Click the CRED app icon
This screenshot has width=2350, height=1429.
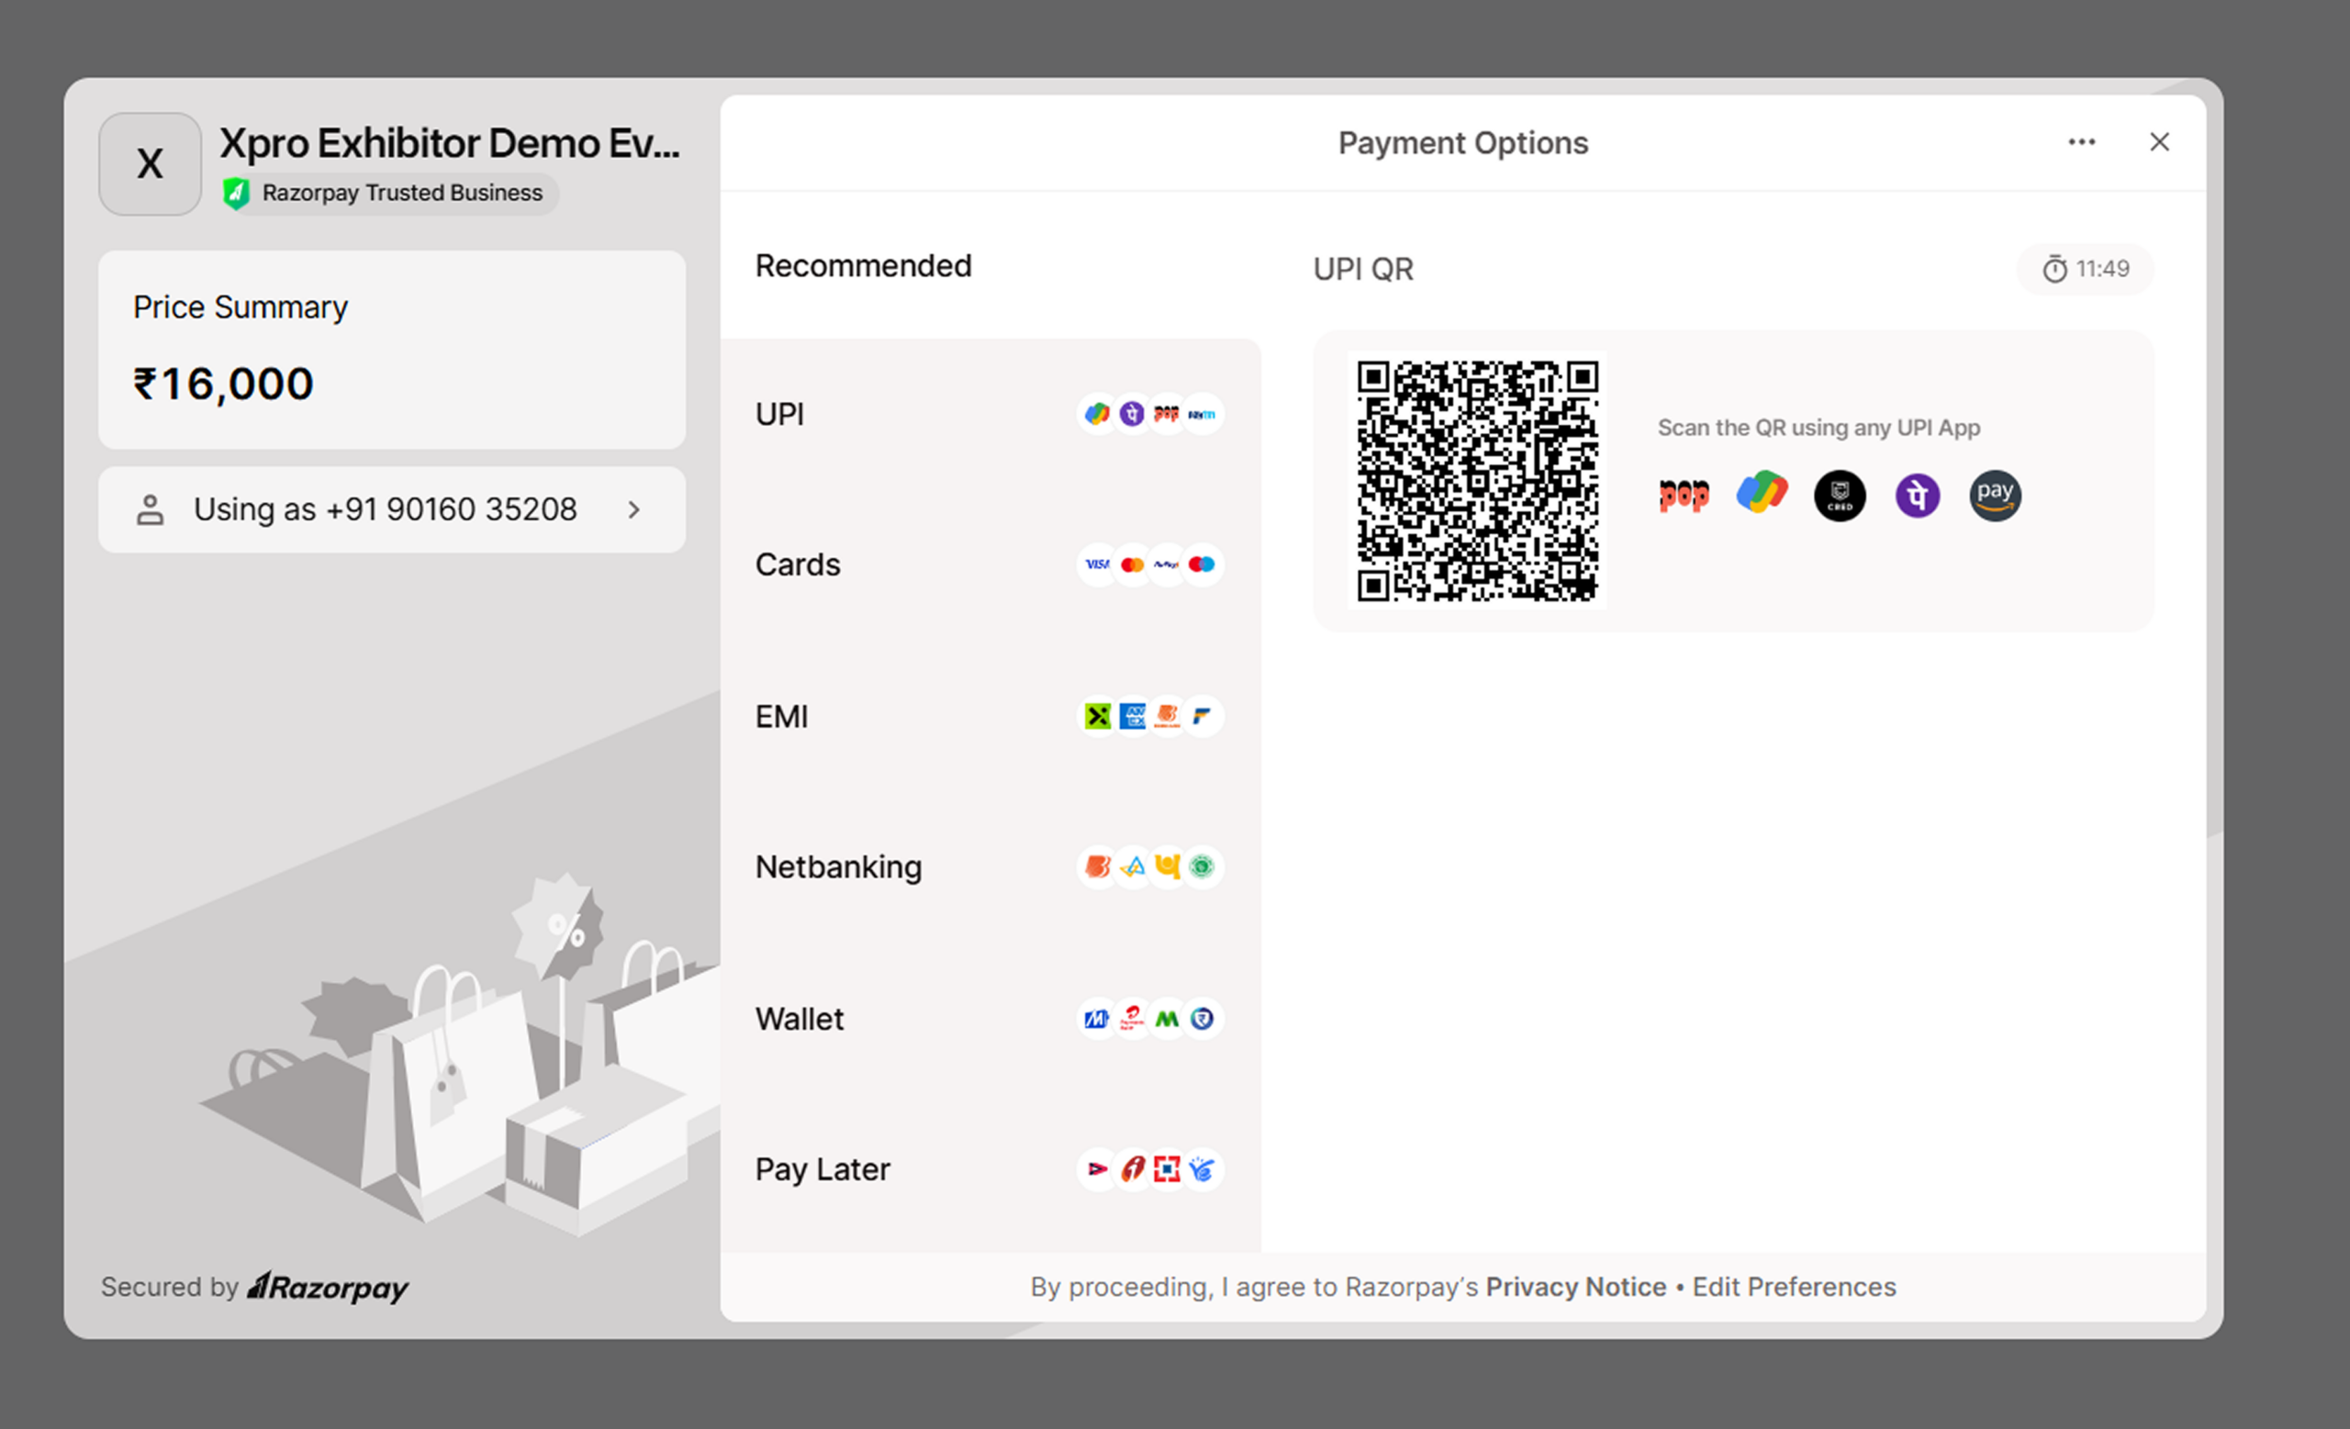pyautogui.click(x=1839, y=496)
